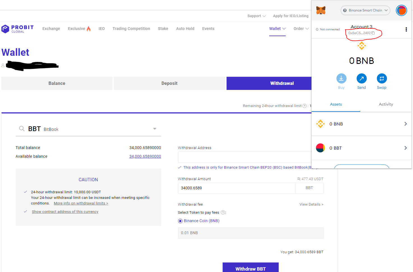Viewport: 413px width, 272px height.
Task: Expand the Order navigation dropdown
Action: (301, 29)
